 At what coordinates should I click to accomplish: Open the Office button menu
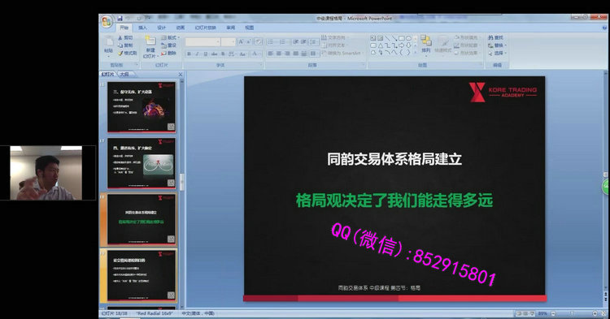(x=107, y=22)
